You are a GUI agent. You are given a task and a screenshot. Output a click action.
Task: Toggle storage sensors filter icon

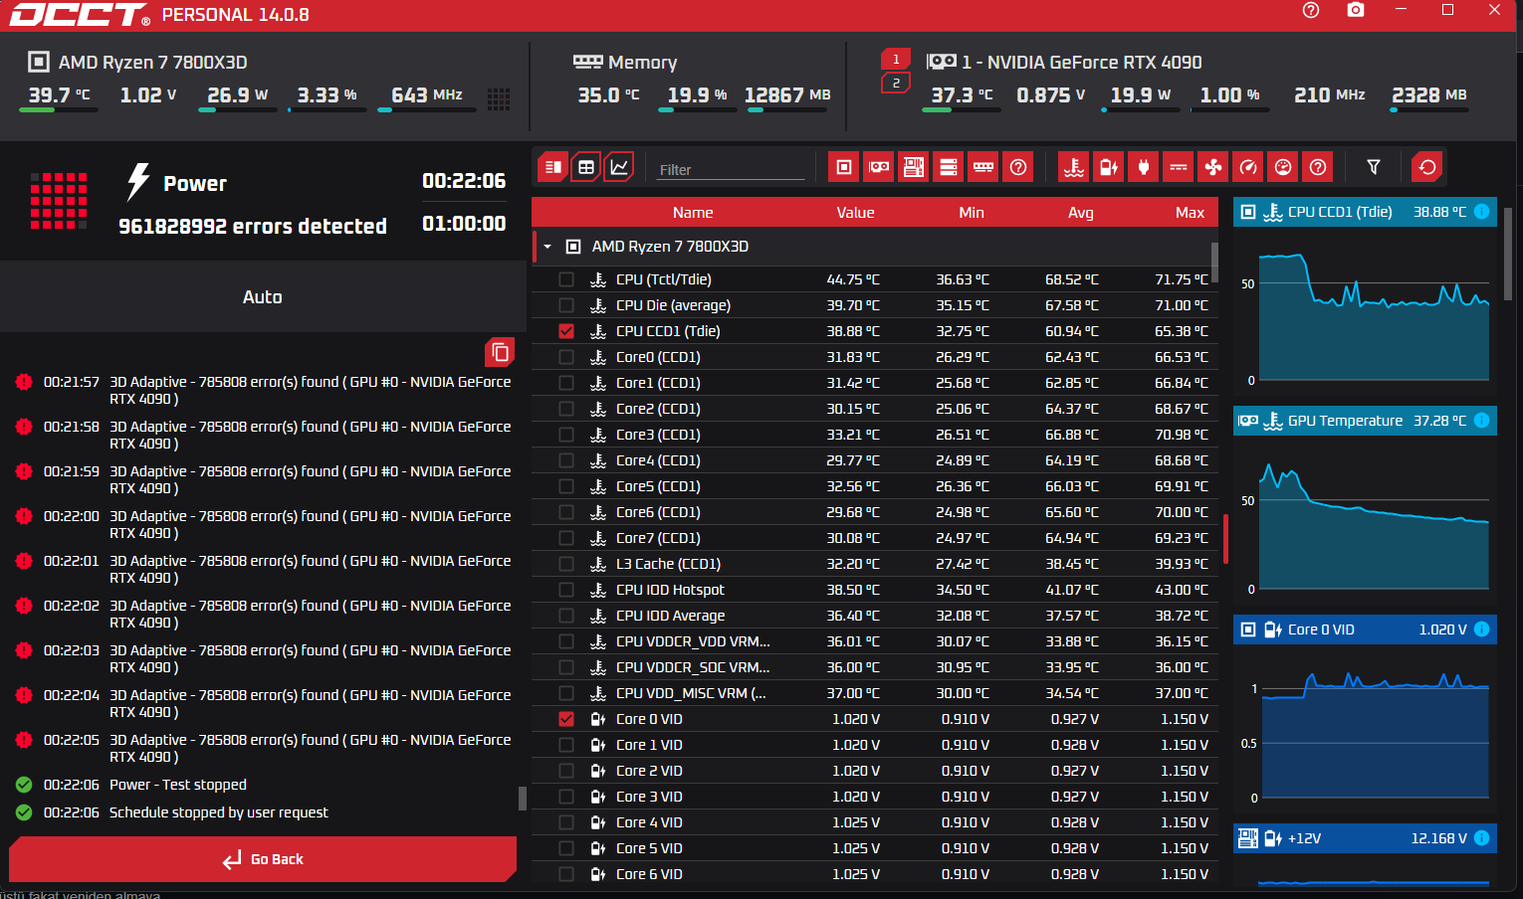pyautogui.click(x=949, y=167)
